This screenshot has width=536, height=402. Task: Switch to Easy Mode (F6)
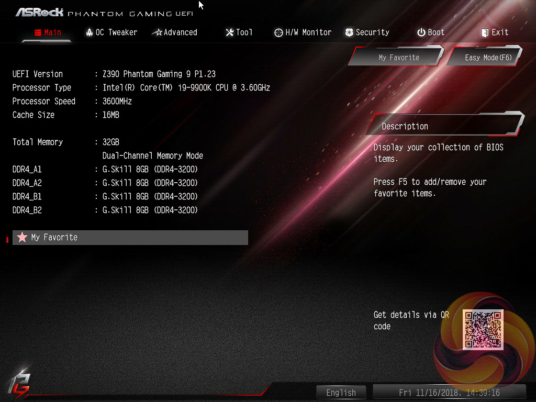pyautogui.click(x=485, y=57)
